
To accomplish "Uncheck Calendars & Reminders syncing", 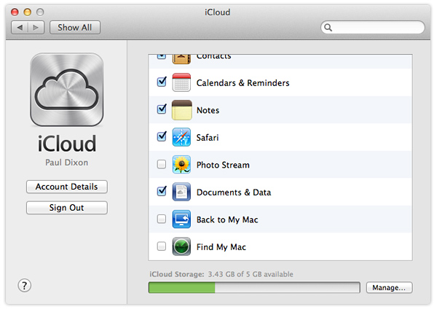I will 162,82.
